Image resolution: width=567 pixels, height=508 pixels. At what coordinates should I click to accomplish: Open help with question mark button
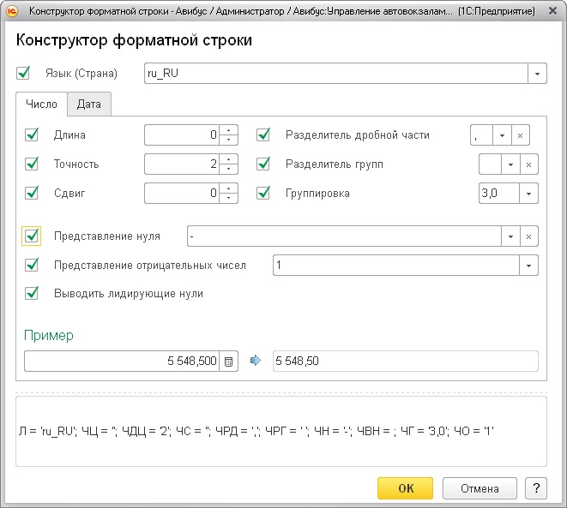tap(536, 488)
